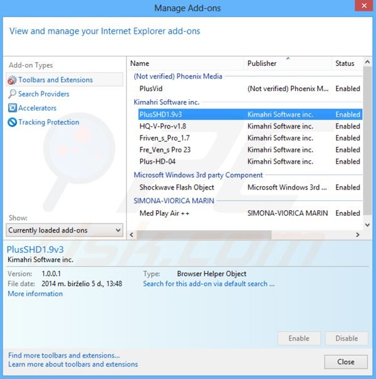
Task: Open the Show filter dropdown
Action: tap(65, 230)
